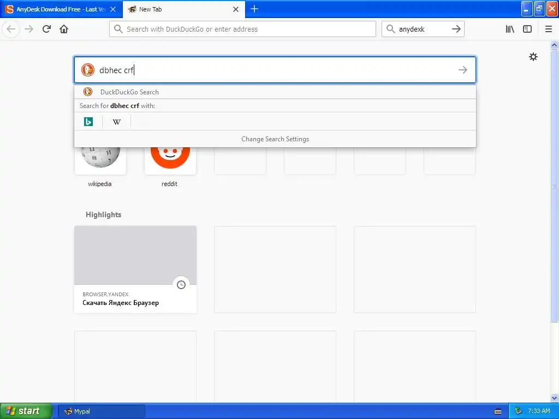The width and height of the screenshot is (559, 419).
Task: Open a new tab with plus button
Action: pos(254,9)
